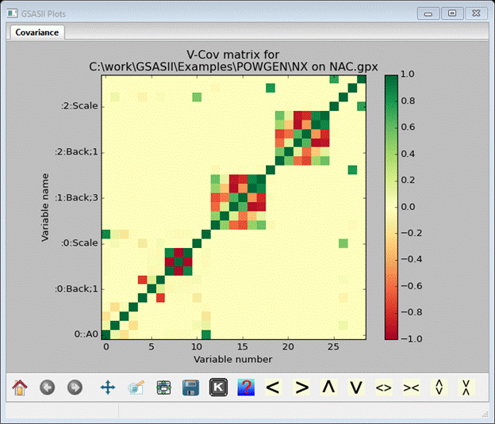The image size is (495, 424).
Task: Shrink plot horizontally with >< button
Action: (411, 388)
